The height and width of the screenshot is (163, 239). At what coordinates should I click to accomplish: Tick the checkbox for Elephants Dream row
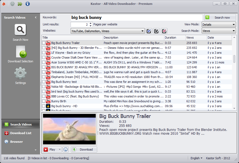(44, 77)
